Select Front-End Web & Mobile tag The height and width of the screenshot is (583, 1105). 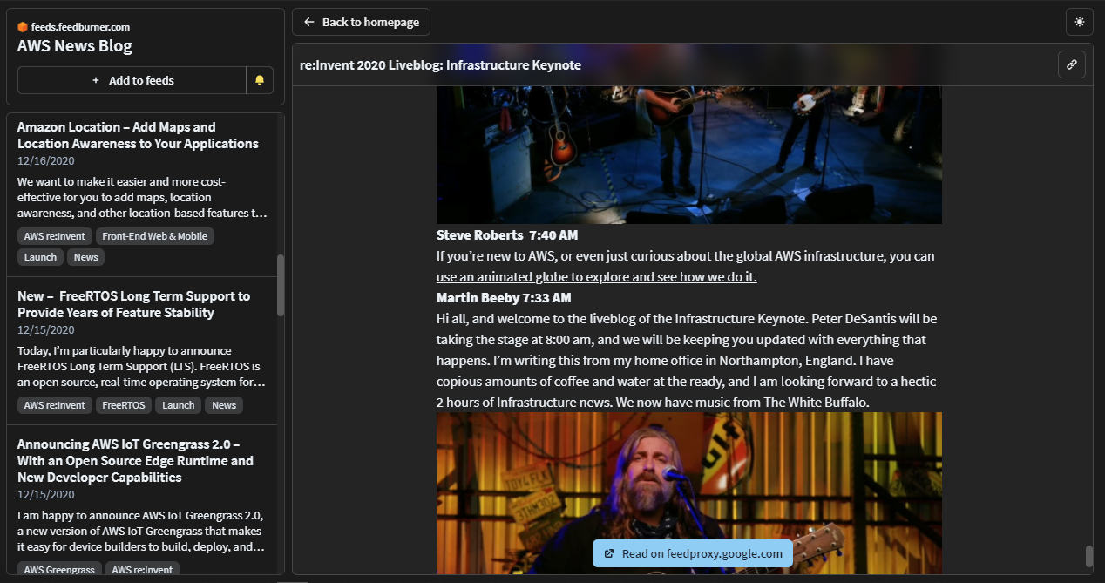(155, 236)
